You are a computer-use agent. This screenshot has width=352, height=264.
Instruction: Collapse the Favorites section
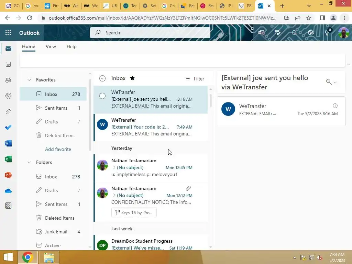(29, 80)
